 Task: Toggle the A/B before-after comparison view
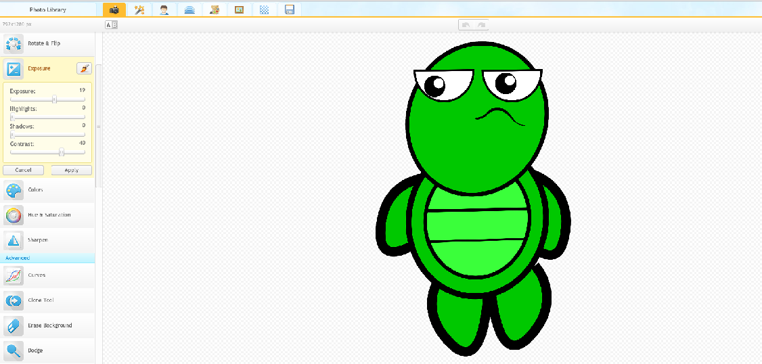pos(112,25)
